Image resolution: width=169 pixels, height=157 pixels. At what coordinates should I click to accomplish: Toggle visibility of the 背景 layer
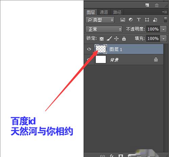coord(89,59)
